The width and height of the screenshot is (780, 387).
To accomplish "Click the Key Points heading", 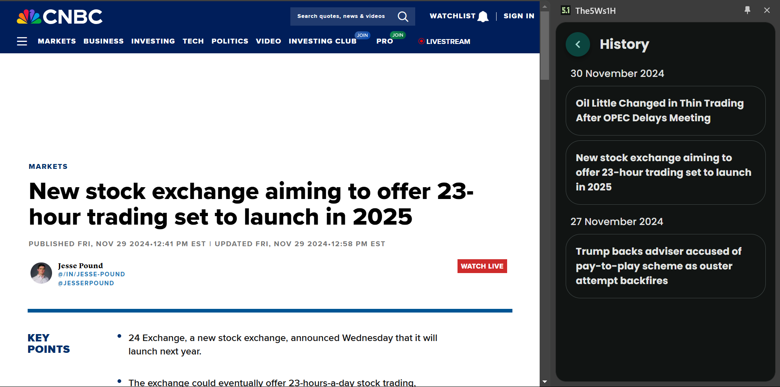I will point(49,343).
